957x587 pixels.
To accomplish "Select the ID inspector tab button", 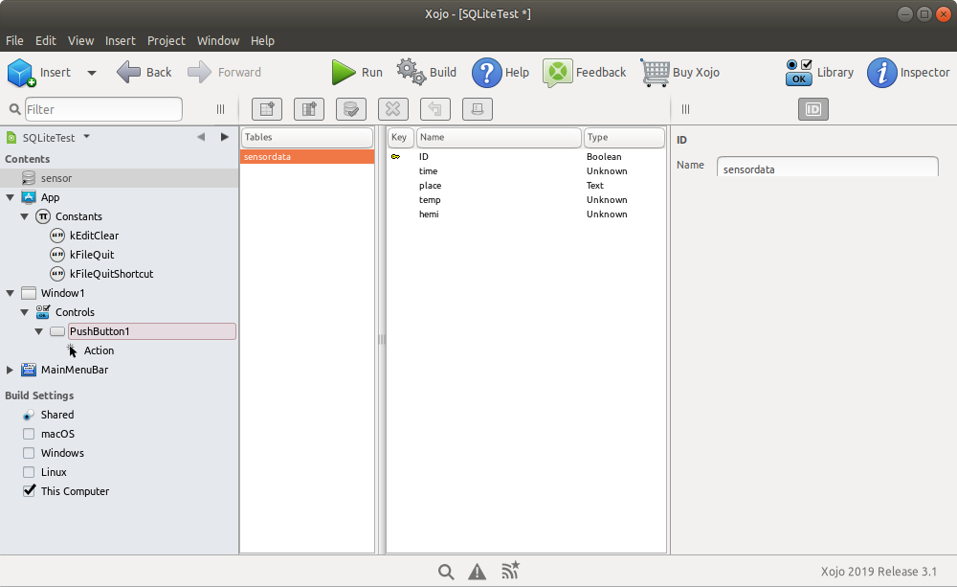I will (x=813, y=109).
